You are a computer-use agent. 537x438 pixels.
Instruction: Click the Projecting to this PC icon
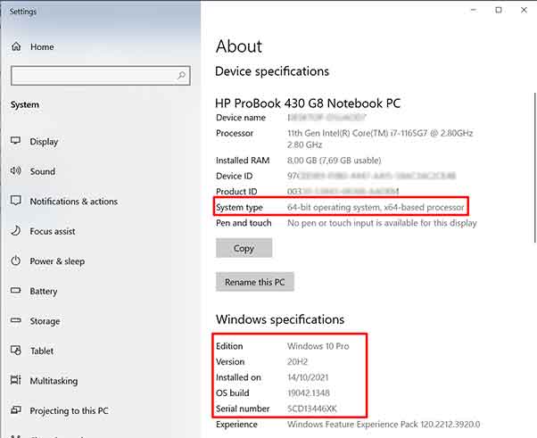[16, 410]
